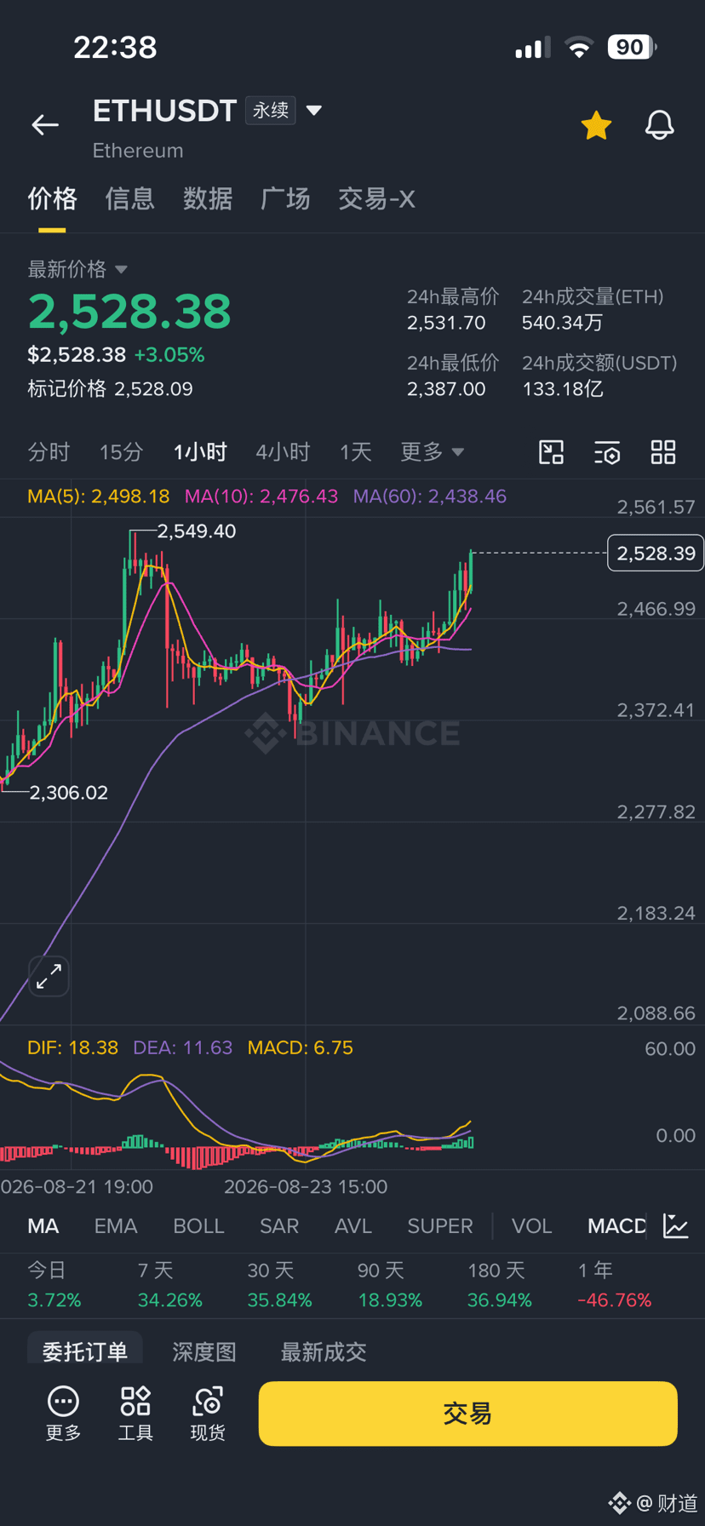
Task: Tap the Wi-Fi status icon
Action: click(x=579, y=48)
